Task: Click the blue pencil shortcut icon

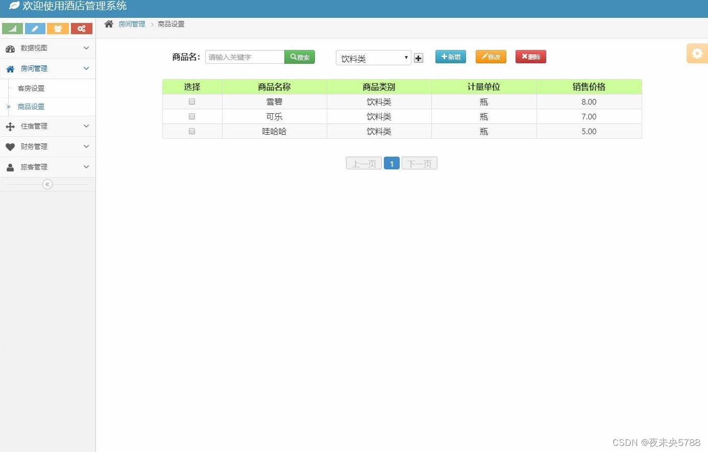Action: pyautogui.click(x=35, y=29)
